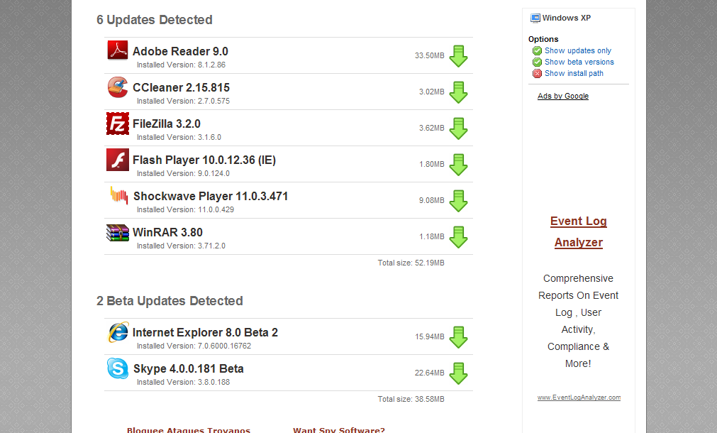717x433 pixels.
Task: Click the 1.80MB Flash Player size
Action: click(432, 164)
